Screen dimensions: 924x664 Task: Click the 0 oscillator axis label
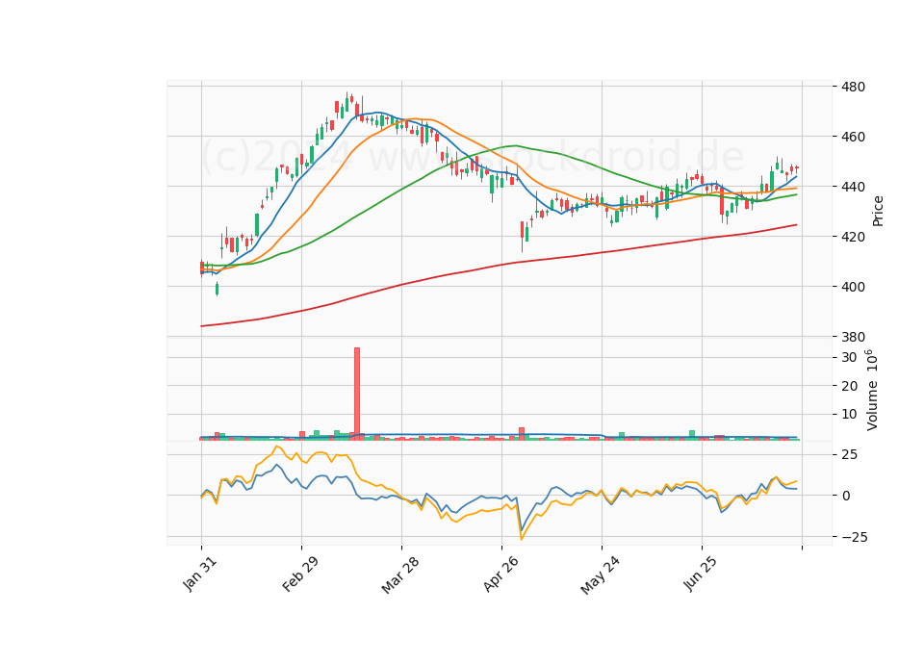pyautogui.click(x=846, y=496)
